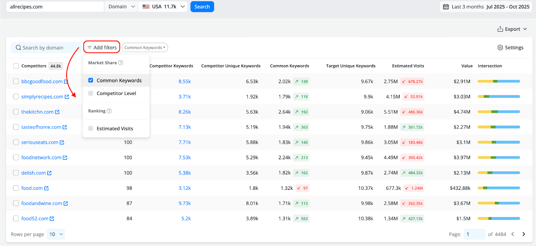Uncheck the Common Keywords filter checkbox
The height and width of the screenshot is (246, 536).
point(90,80)
